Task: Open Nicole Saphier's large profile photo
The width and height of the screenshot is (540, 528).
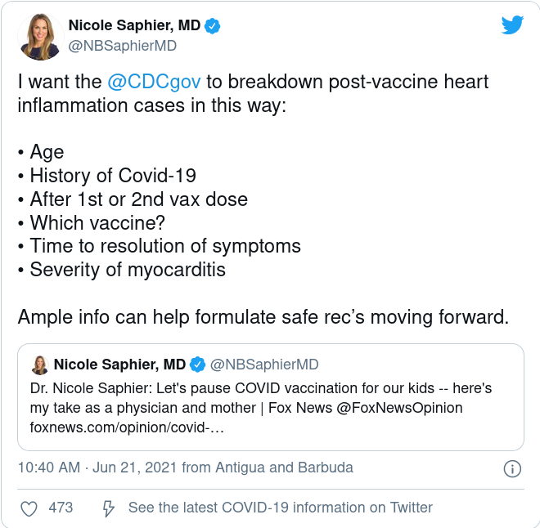Action: [x=41, y=37]
